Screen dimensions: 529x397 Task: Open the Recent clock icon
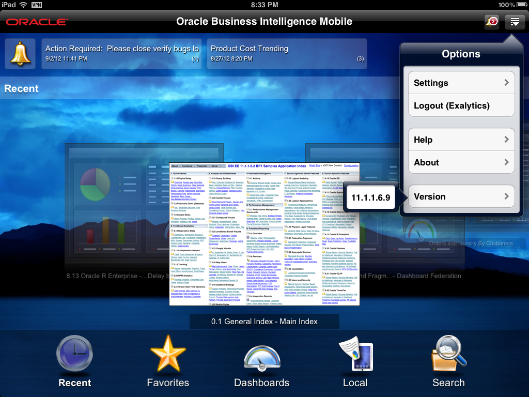tap(74, 354)
